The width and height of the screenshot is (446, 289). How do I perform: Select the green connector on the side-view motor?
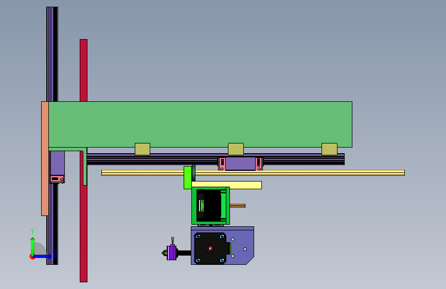(x=202, y=206)
